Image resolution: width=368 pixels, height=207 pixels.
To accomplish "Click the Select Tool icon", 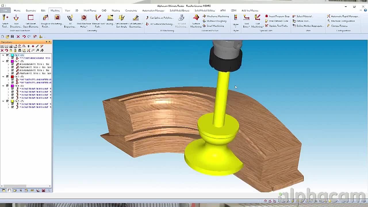I will [5, 18].
